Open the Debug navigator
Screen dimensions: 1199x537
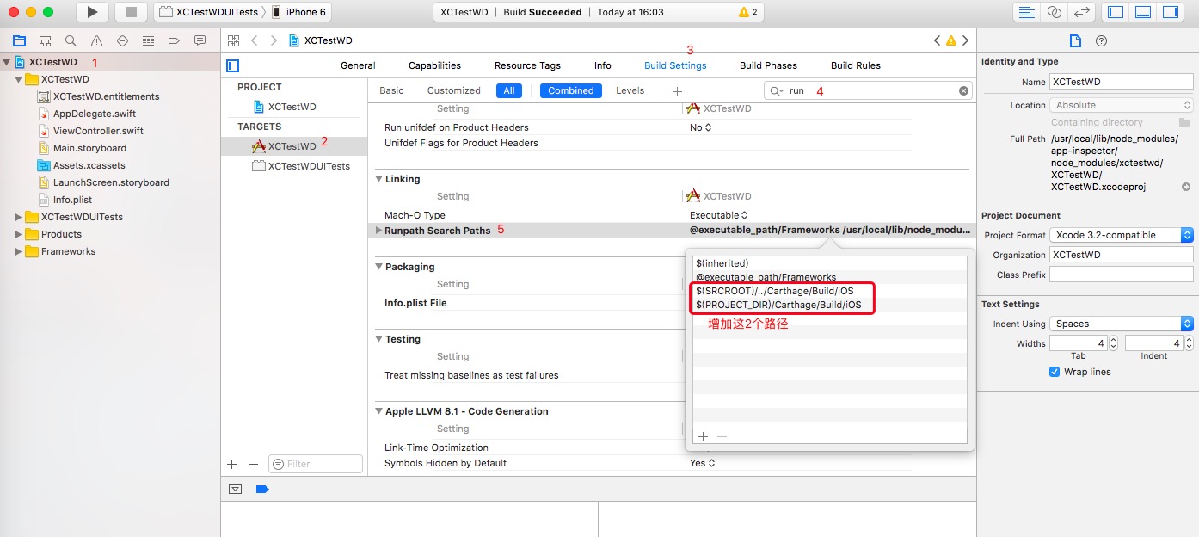click(x=148, y=40)
